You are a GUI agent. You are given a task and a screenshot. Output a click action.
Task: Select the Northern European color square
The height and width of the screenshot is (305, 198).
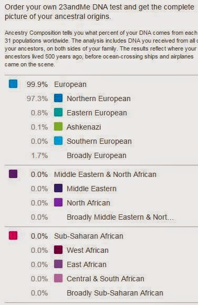(x=58, y=98)
